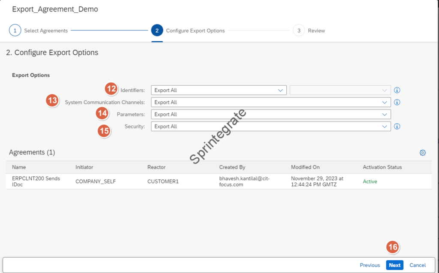
Task: Go to Review step label
Action: pos(316,31)
